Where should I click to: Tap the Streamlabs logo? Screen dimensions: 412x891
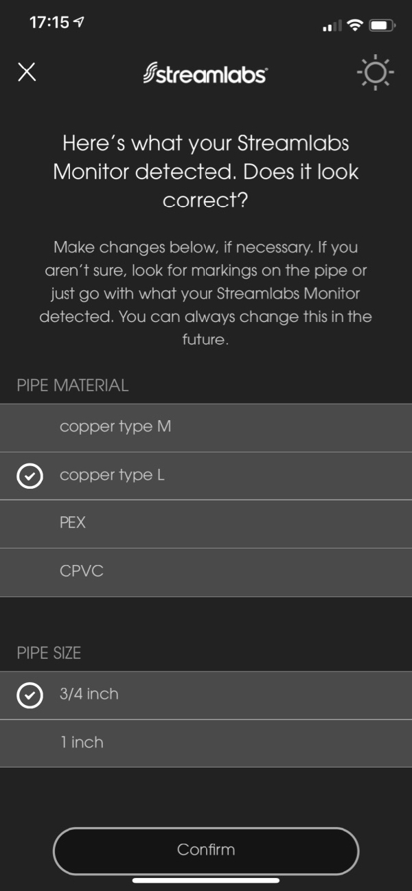coord(205,73)
